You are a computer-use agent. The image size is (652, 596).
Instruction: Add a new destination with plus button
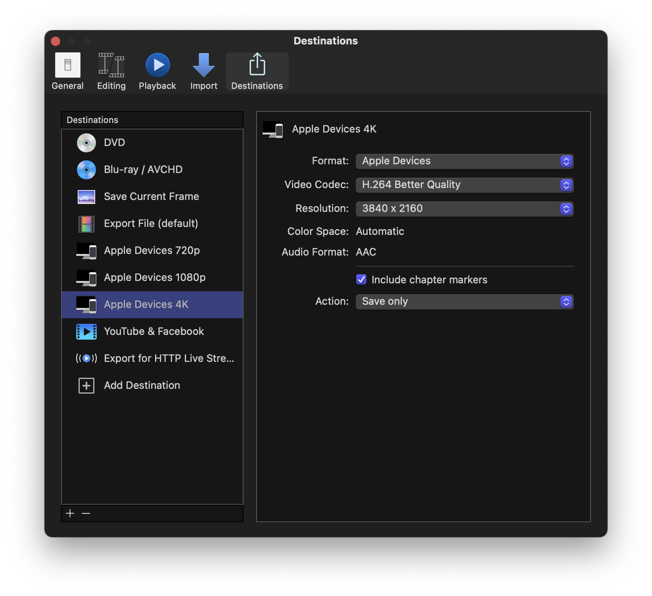[x=70, y=514]
